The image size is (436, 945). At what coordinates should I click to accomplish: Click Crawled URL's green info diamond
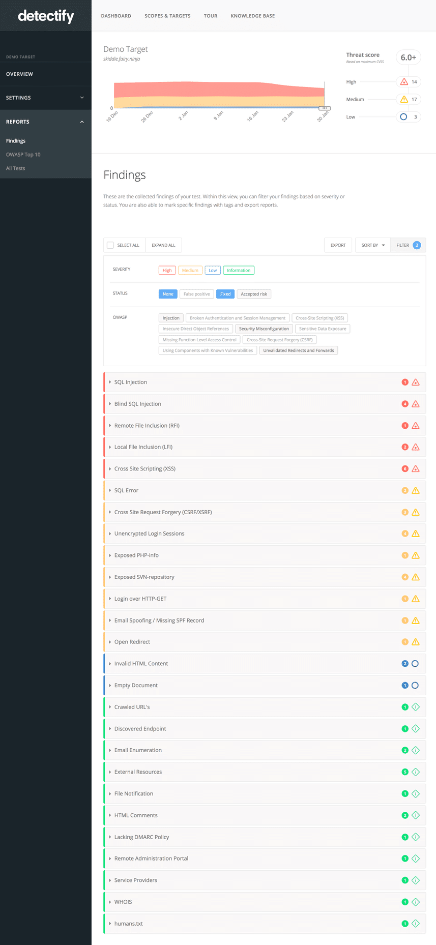[416, 707]
